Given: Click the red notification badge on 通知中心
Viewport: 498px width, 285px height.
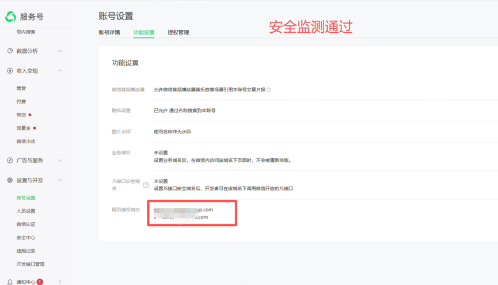Looking at the screenshot, I should coord(40,282).
